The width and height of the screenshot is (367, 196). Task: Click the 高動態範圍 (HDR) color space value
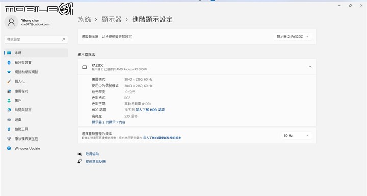pyautogui.click(x=138, y=104)
